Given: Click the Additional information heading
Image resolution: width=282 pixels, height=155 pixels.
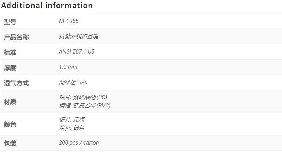Looking at the screenshot, I should 47,5.
